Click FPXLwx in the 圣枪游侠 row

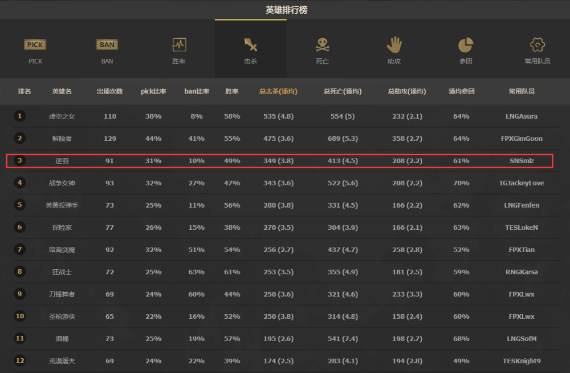[522, 316]
